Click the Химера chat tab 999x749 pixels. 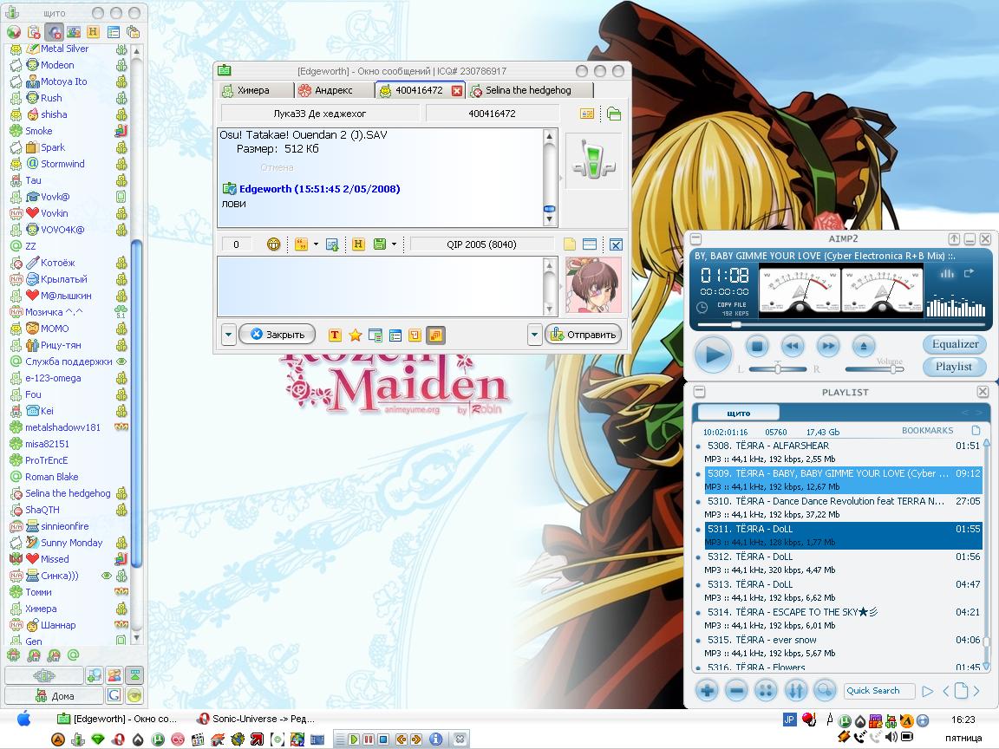(x=256, y=90)
